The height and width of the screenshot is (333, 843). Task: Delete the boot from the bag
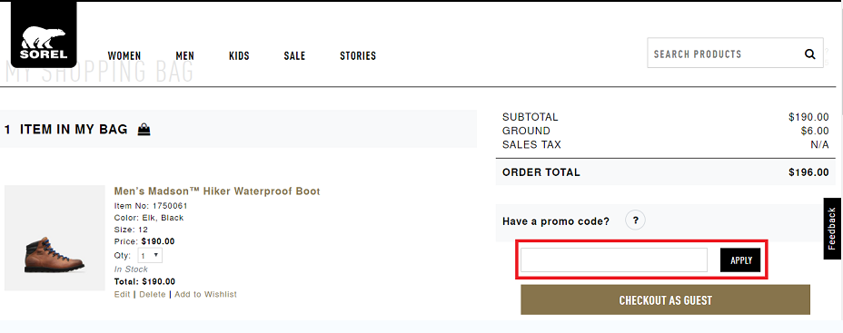point(152,294)
